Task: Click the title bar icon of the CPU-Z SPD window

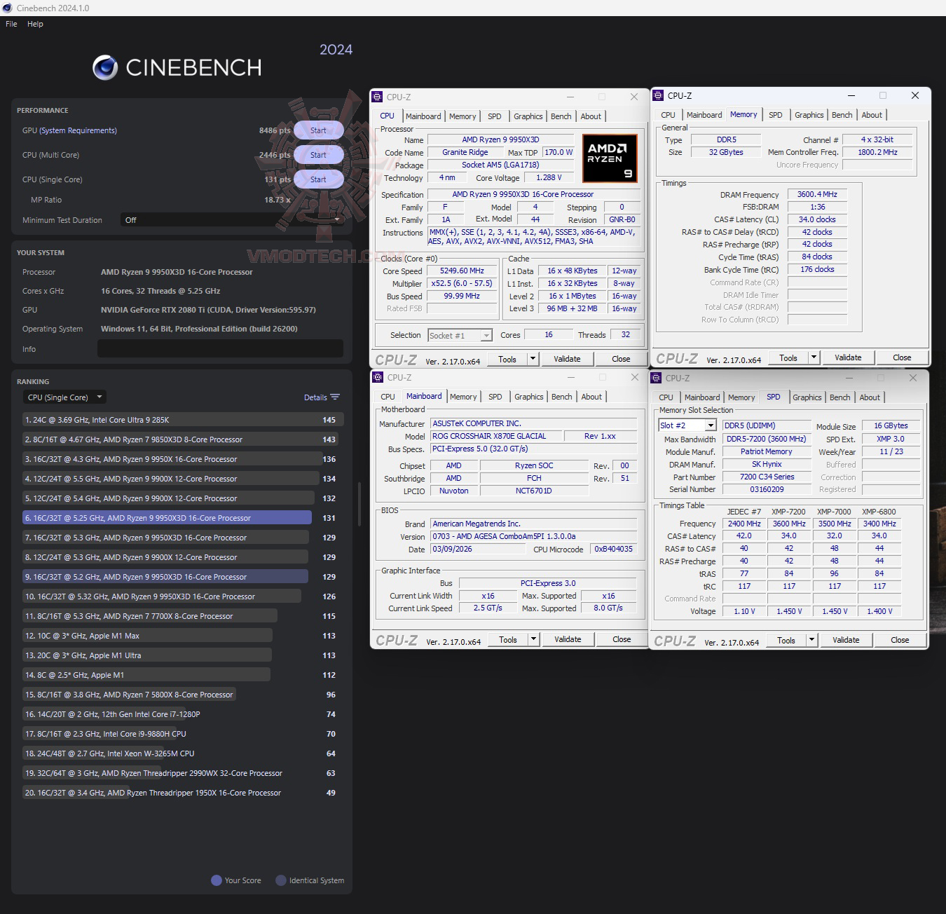Action: coord(657,378)
